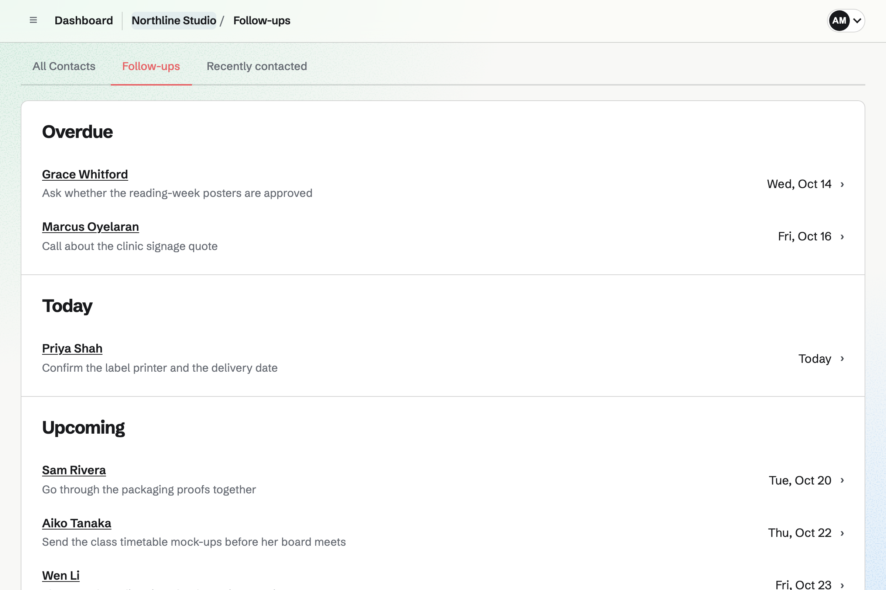
Task: Click chevron next to Tue, Oct 20
Action: [x=842, y=480]
